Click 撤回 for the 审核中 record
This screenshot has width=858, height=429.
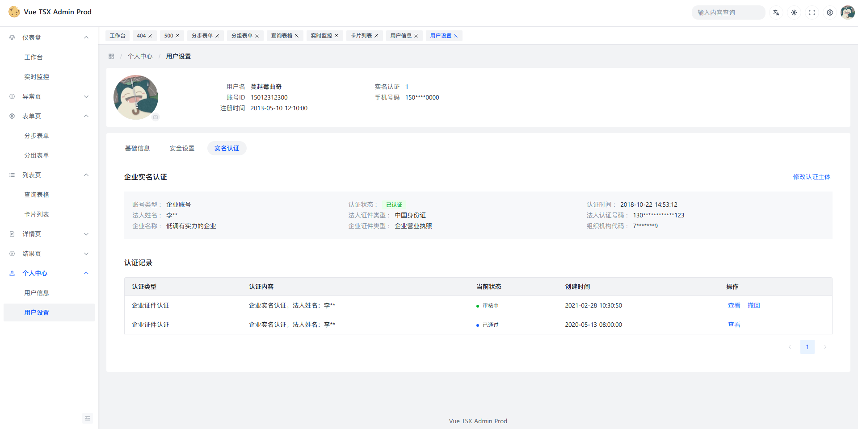point(753,305)
